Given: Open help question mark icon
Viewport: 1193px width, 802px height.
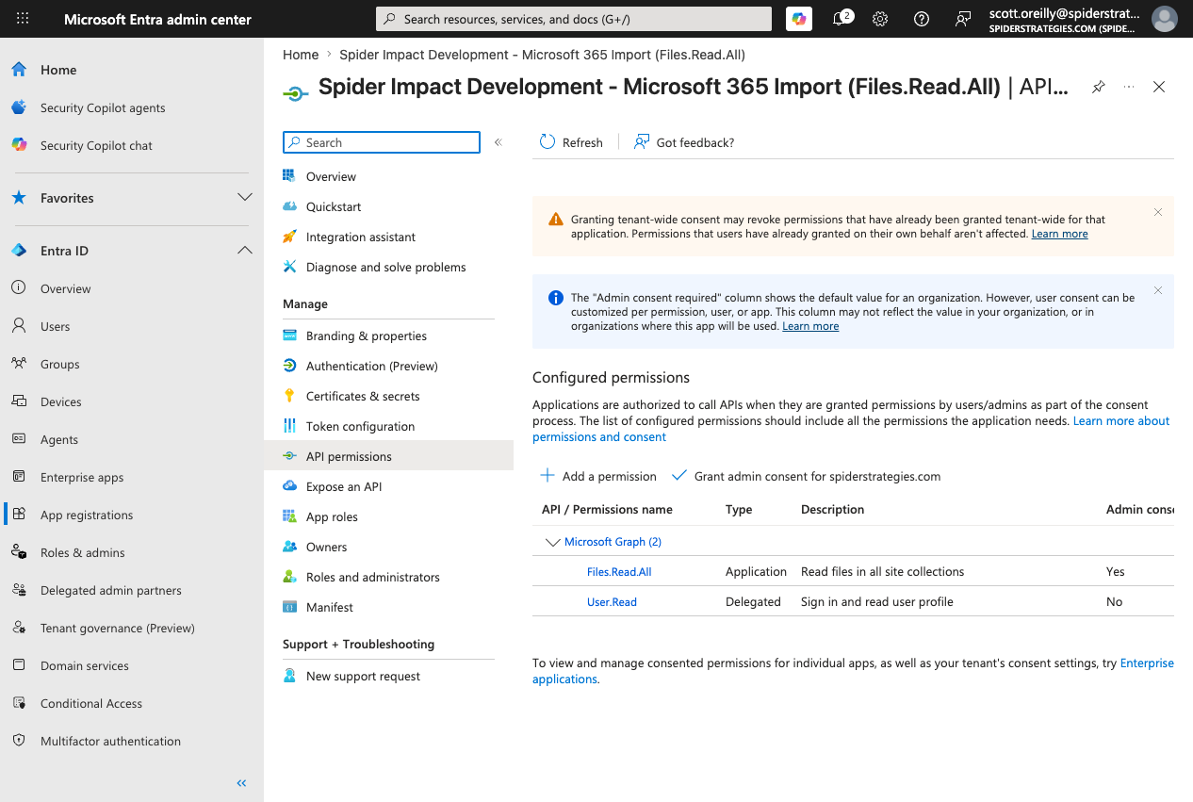Looking at the screenshot, I should click(922, 19).
